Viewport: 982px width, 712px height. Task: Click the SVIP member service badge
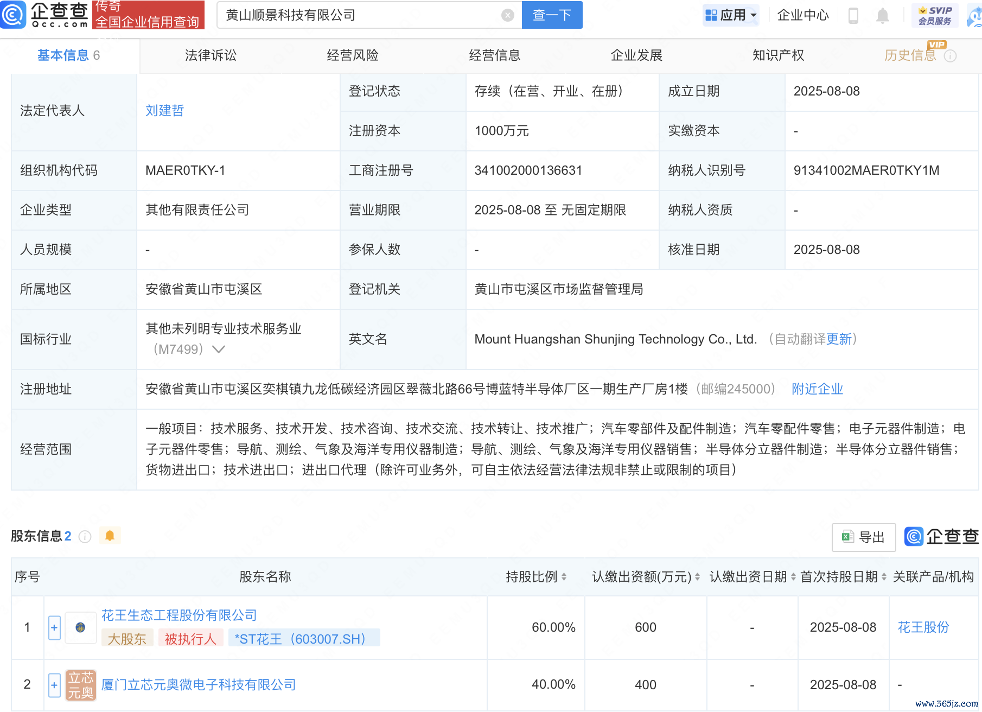[x=935, y=15]
